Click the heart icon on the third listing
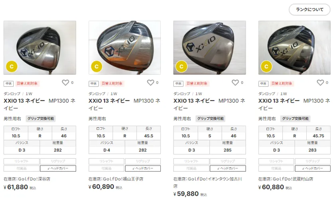The image size is (335, 208). [x=235, y=83]
